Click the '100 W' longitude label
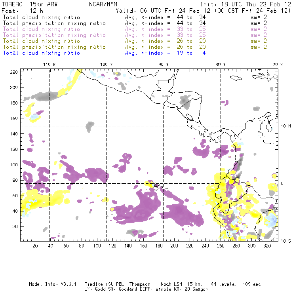This screenshot has height=293, width=293. (x=107, y=65)
